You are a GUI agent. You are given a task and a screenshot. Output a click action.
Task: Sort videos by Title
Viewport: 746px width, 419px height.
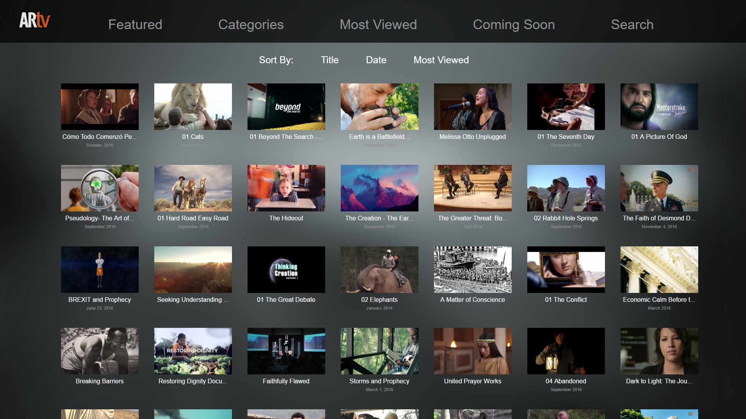pyautogui.click(x=329, y=60)
